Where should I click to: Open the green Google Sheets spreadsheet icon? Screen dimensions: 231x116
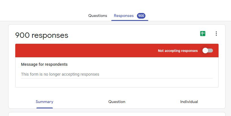point(203,34)
